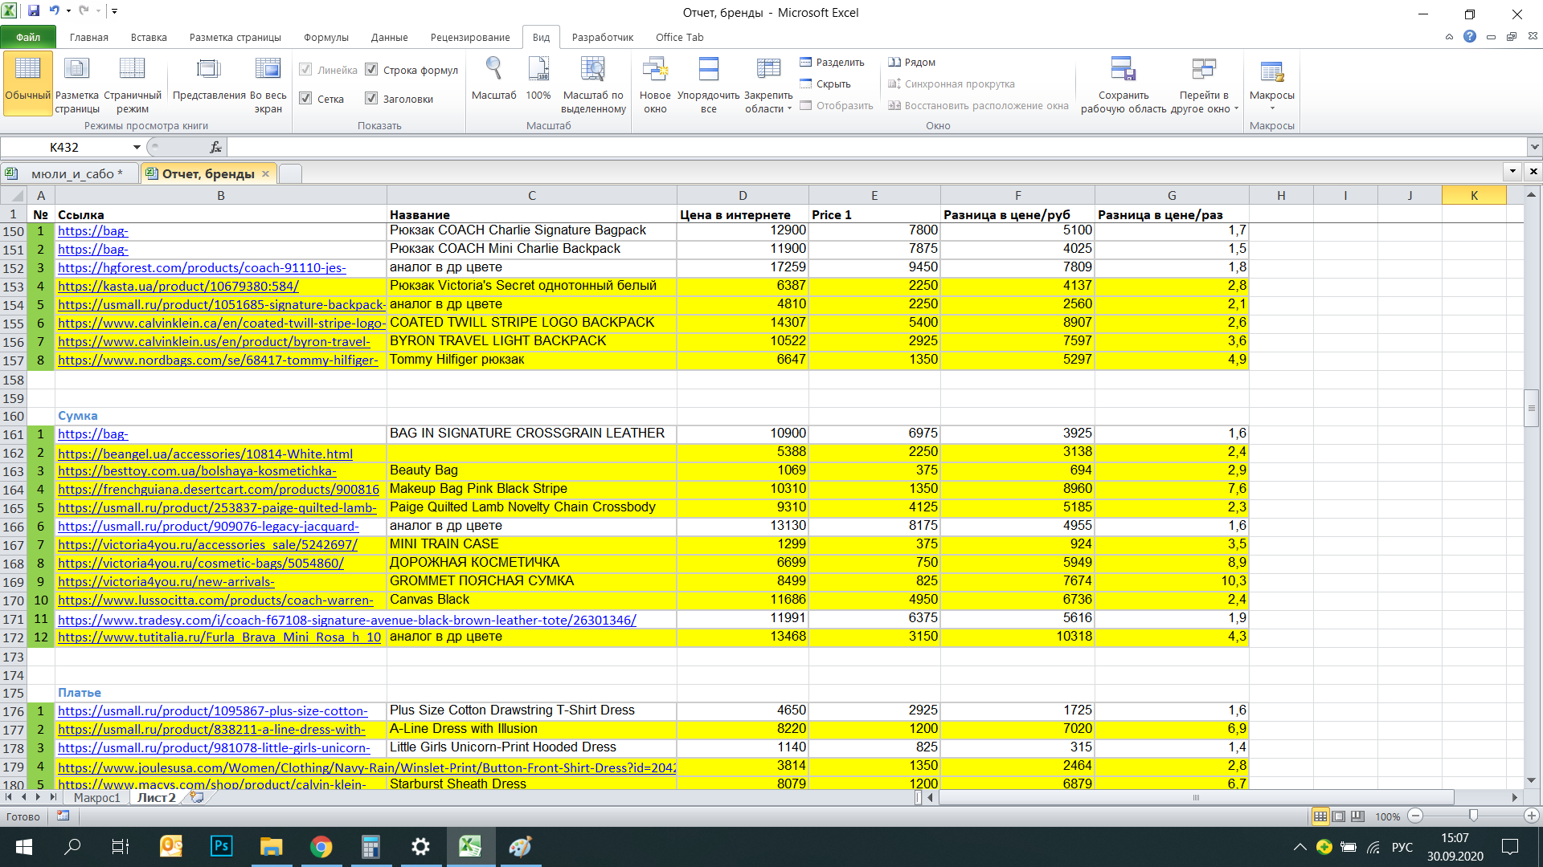The height and width of the screenshot is (867, 1543).
Task: Click the insert function fx button
Action: pos(215,148)
